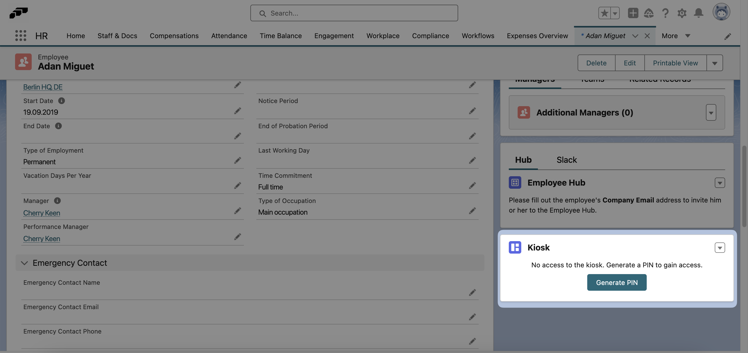
Task: Open the Kiosk panel dropdown arrow
Action: [x=720, y=248]
